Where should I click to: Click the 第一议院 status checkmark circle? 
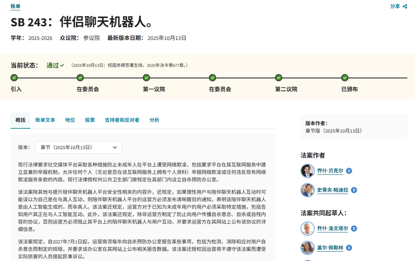click(146, 78)
